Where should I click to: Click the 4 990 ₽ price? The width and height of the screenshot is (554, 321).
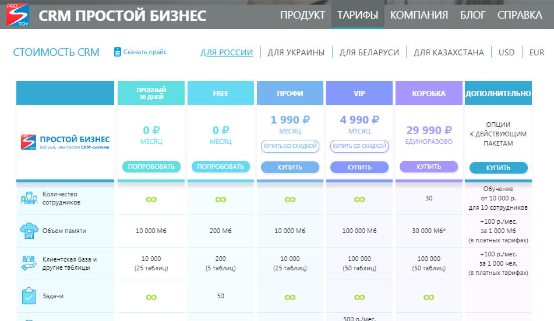(x=359, y=120)
